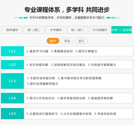134x125 pixels.
Task: Open the LV4 level block
Action: [12, 98]
